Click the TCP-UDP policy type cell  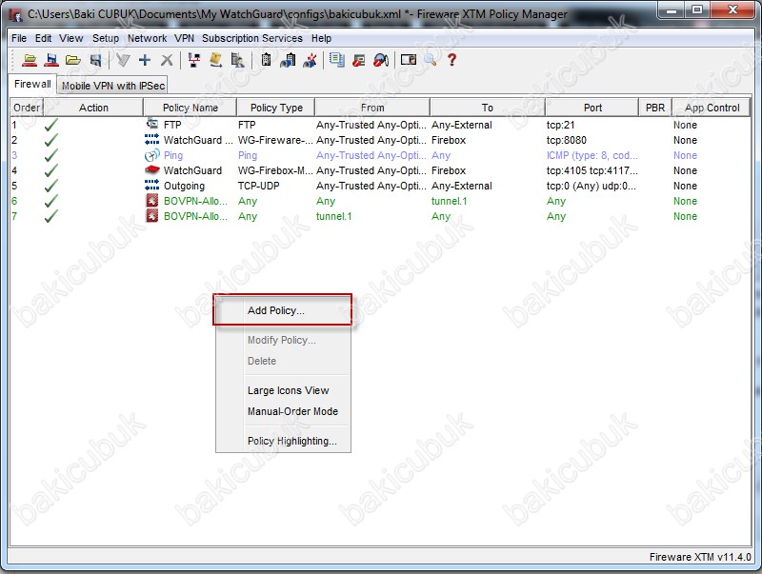tap(258, 186)
